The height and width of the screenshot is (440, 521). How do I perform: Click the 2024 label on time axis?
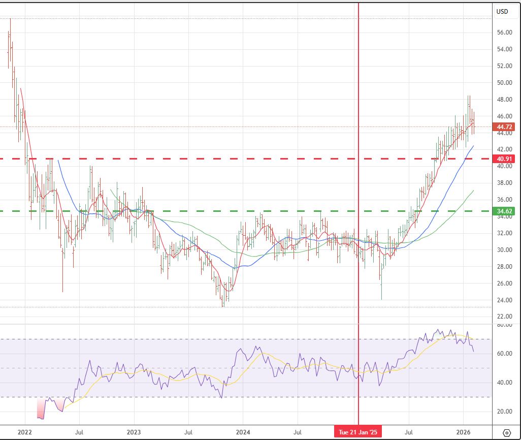click(x=242, y=432)
